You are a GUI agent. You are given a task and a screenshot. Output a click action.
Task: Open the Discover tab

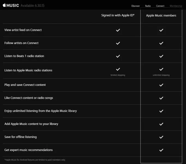point(136,6)
